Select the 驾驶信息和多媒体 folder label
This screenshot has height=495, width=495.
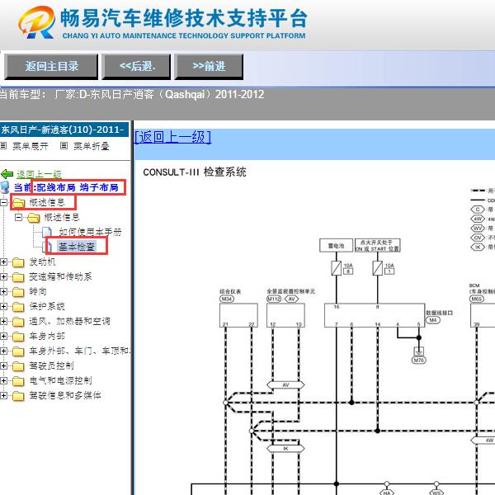[65, 395]
